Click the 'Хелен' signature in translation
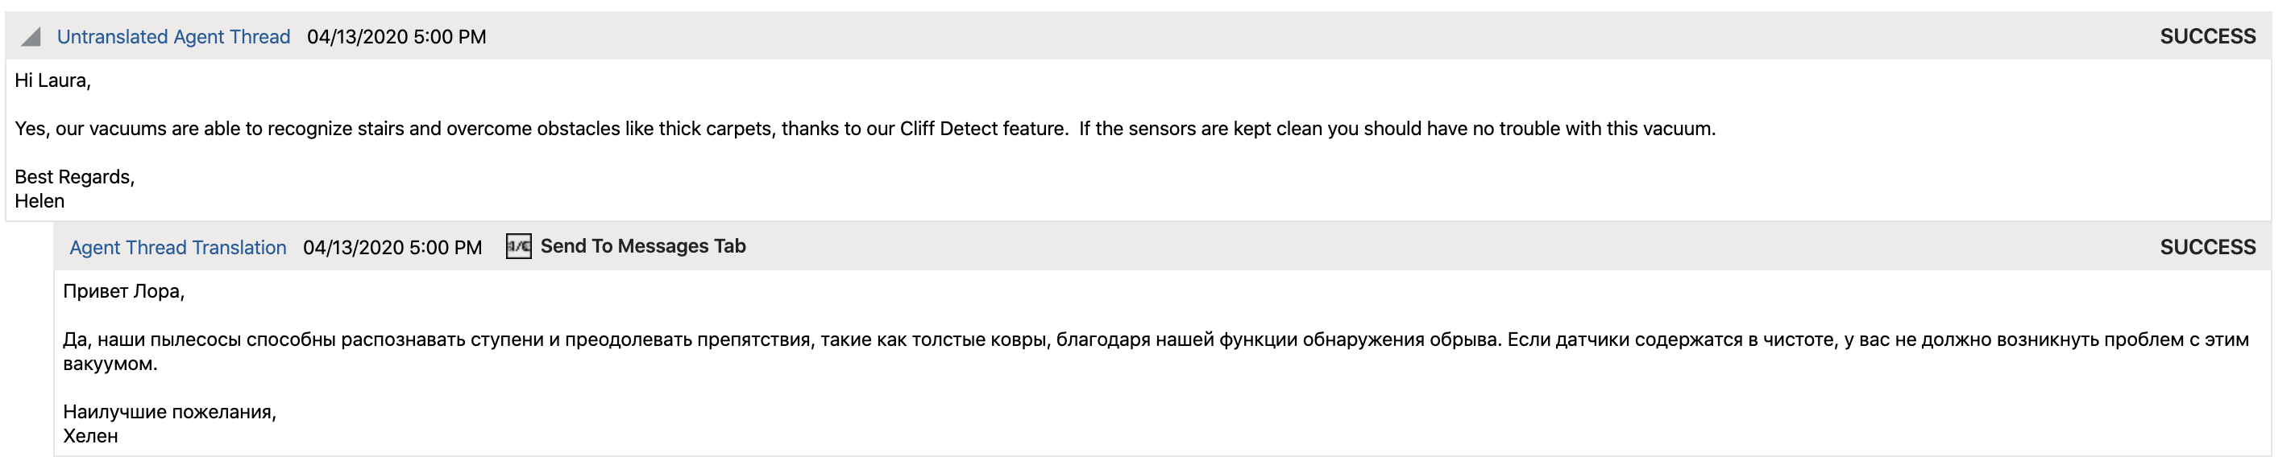Viewport: 2295px width, 465px height. (90, 436)
